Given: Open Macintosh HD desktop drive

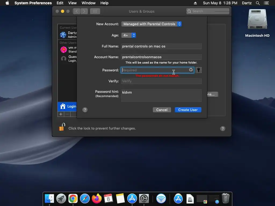Looking at the screenshot, I should click(257, 23).
